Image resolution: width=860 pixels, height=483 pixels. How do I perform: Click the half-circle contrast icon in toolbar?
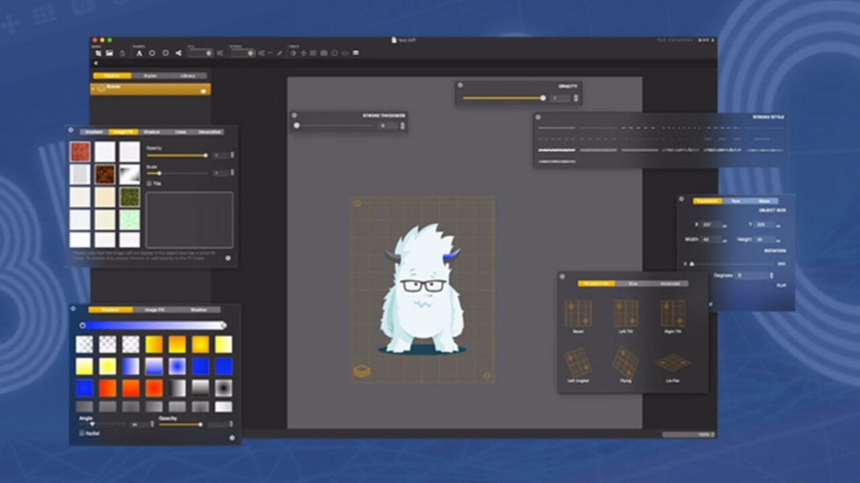click(x=293, y=53)
